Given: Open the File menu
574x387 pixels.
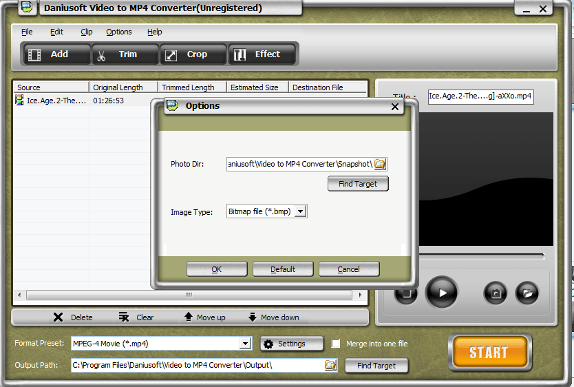Looking at the screenshot, I should click(27, 32).
